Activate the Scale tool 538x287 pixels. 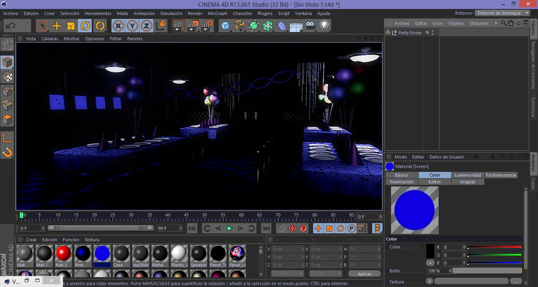click(x=71, y=26)
